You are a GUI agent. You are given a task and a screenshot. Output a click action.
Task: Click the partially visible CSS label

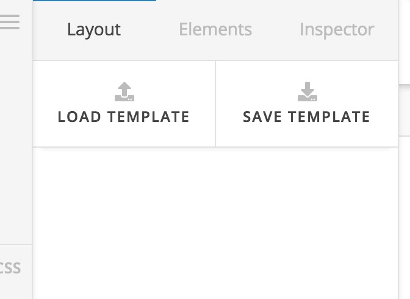pyautogui.click(x=11, y=267)
